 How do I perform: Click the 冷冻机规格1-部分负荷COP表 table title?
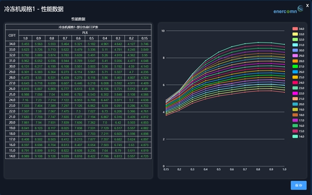(x=78, y=27)
